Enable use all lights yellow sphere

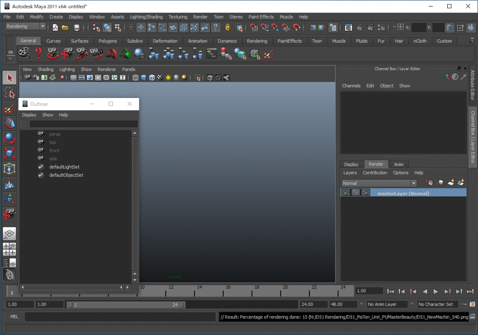(x=168, y=77)
